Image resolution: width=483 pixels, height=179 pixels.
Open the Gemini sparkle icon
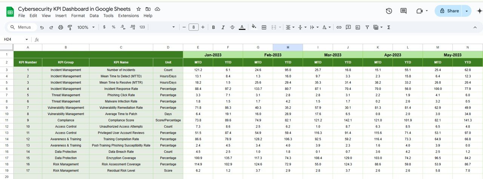480,11
